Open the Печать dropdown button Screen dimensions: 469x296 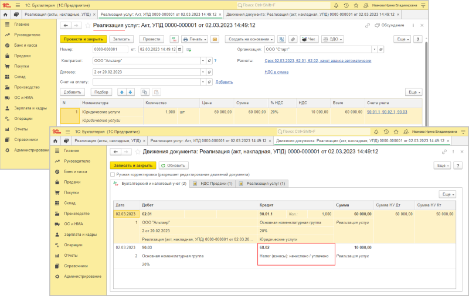[x=195, y=39]
